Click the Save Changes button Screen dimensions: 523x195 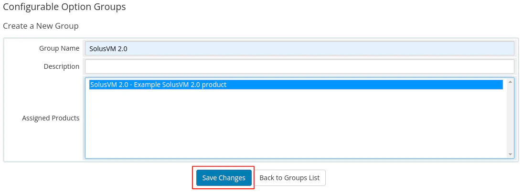point(224,178)
